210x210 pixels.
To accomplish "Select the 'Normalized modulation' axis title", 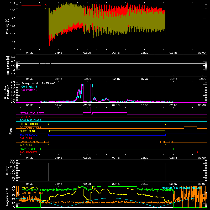I will tap(7, 92).
